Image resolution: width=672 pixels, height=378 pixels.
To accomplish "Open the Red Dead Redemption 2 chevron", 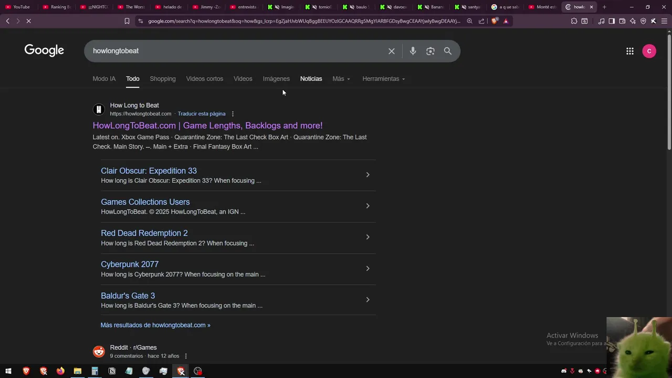I will (367, 237).
